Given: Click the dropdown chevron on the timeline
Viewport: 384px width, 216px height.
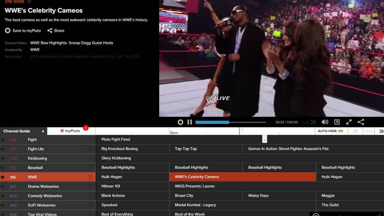Looking at the screenshot, I should click(x=264, y=139).
